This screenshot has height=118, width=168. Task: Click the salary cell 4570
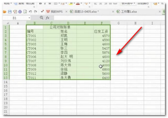[102, 36]
